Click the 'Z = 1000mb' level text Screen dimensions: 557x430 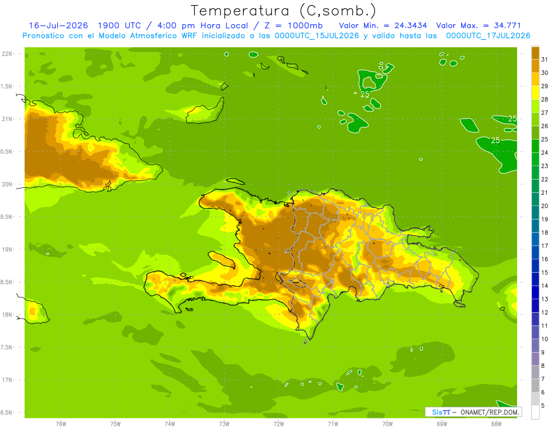pos(294,26)
